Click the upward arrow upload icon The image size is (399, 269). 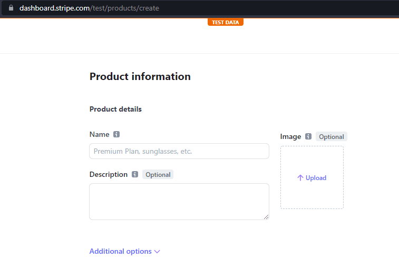click(x=300, y=178)
